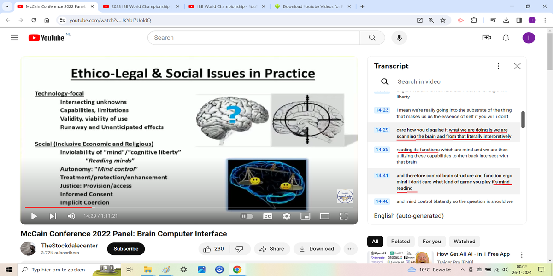Image resolution: width=553 pixels, height=276 pixels.
Task: Enter full screen mode
Action: 343,216
